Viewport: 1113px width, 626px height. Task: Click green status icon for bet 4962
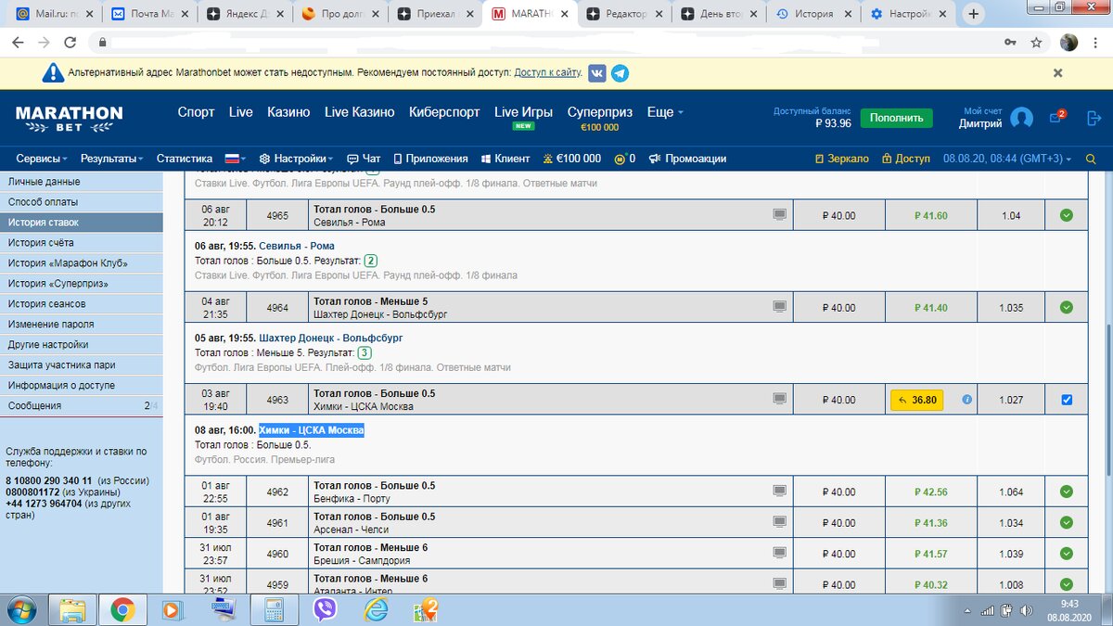[x=1067, y=492]
